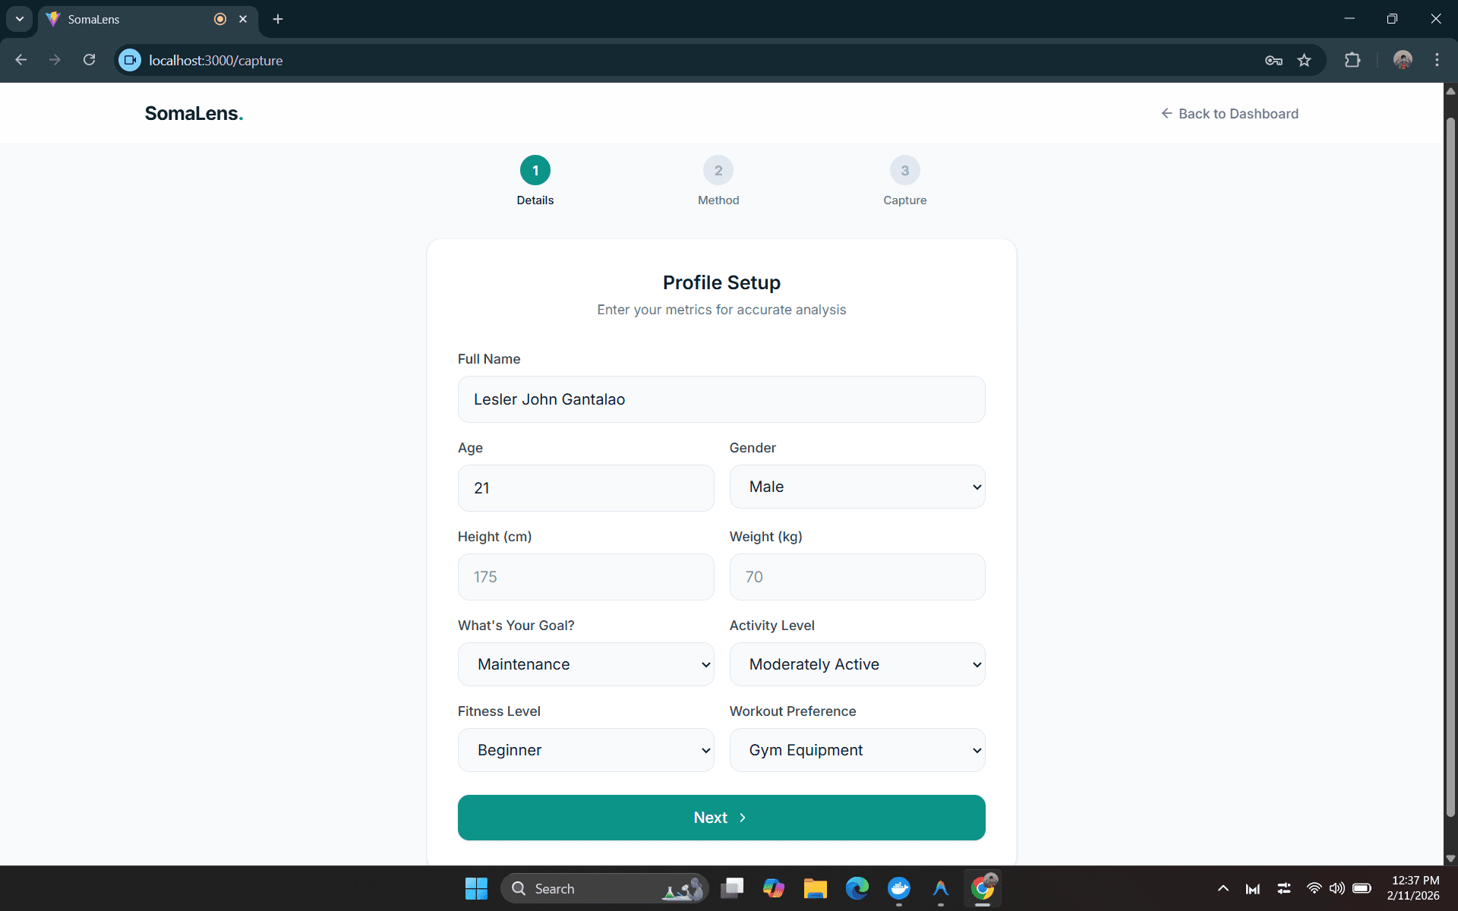Close the SomaLens tab
Screen dimensions: 1458x911
(243, 19)
